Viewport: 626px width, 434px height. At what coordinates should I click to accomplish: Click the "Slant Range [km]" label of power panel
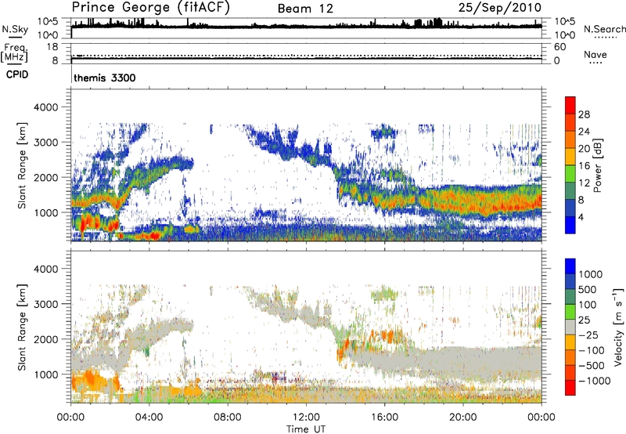pos(22,165)
